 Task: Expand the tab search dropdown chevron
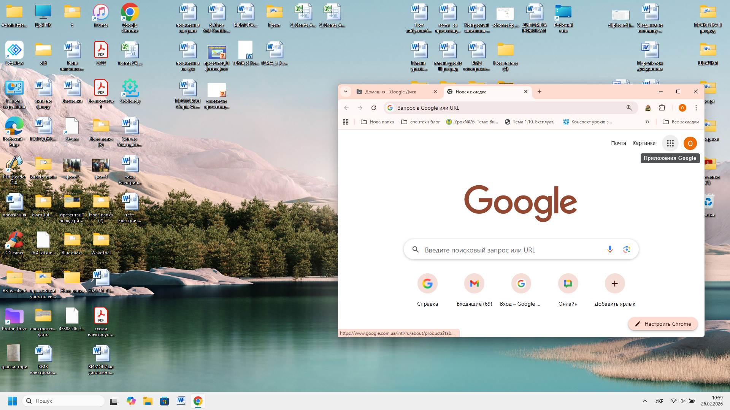[x=346, y=91]
